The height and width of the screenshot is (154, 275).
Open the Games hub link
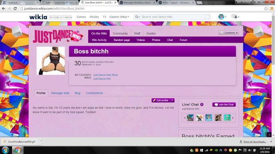point(81,17)
